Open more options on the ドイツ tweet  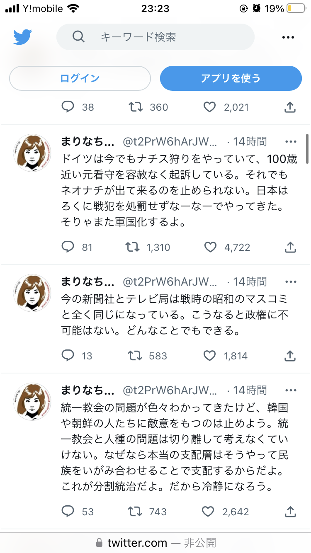(291, 142)
